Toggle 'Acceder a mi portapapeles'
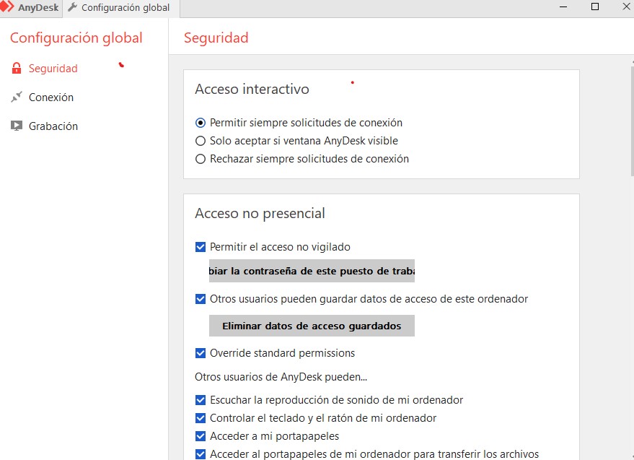 200,435
